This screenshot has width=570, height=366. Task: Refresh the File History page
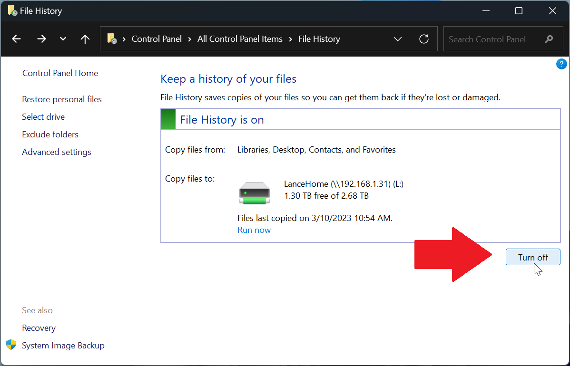pos(423,39)
